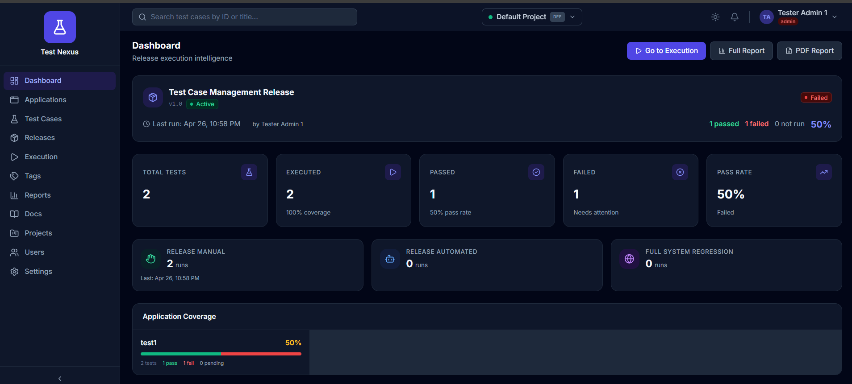Click the '1 passed' summary text
The height and width of the screenshot is (384, 852).
coord(724,124)
